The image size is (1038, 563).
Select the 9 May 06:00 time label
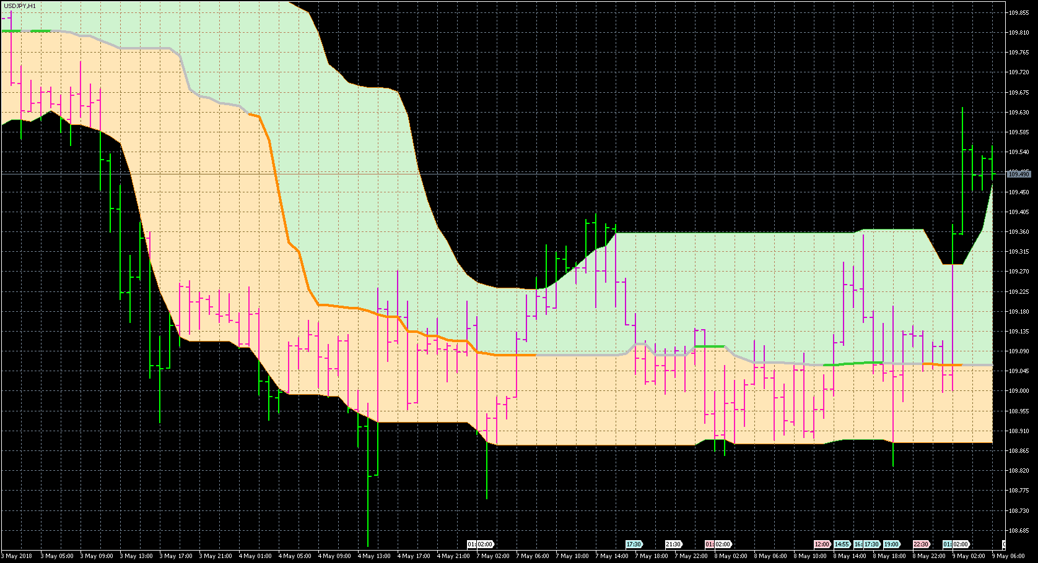point(1008,556)
